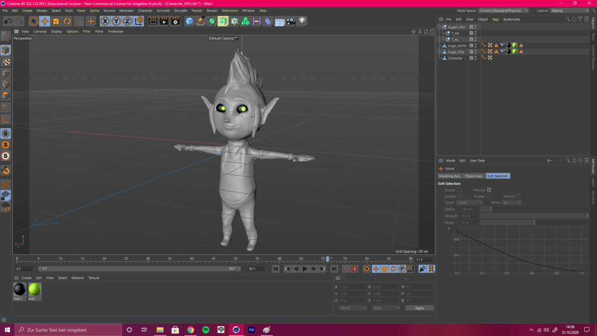Image resolution: width=597 pixels, height=336 pixels.
Task: Click the Light object icon
Action: click(x=302, y=22)
